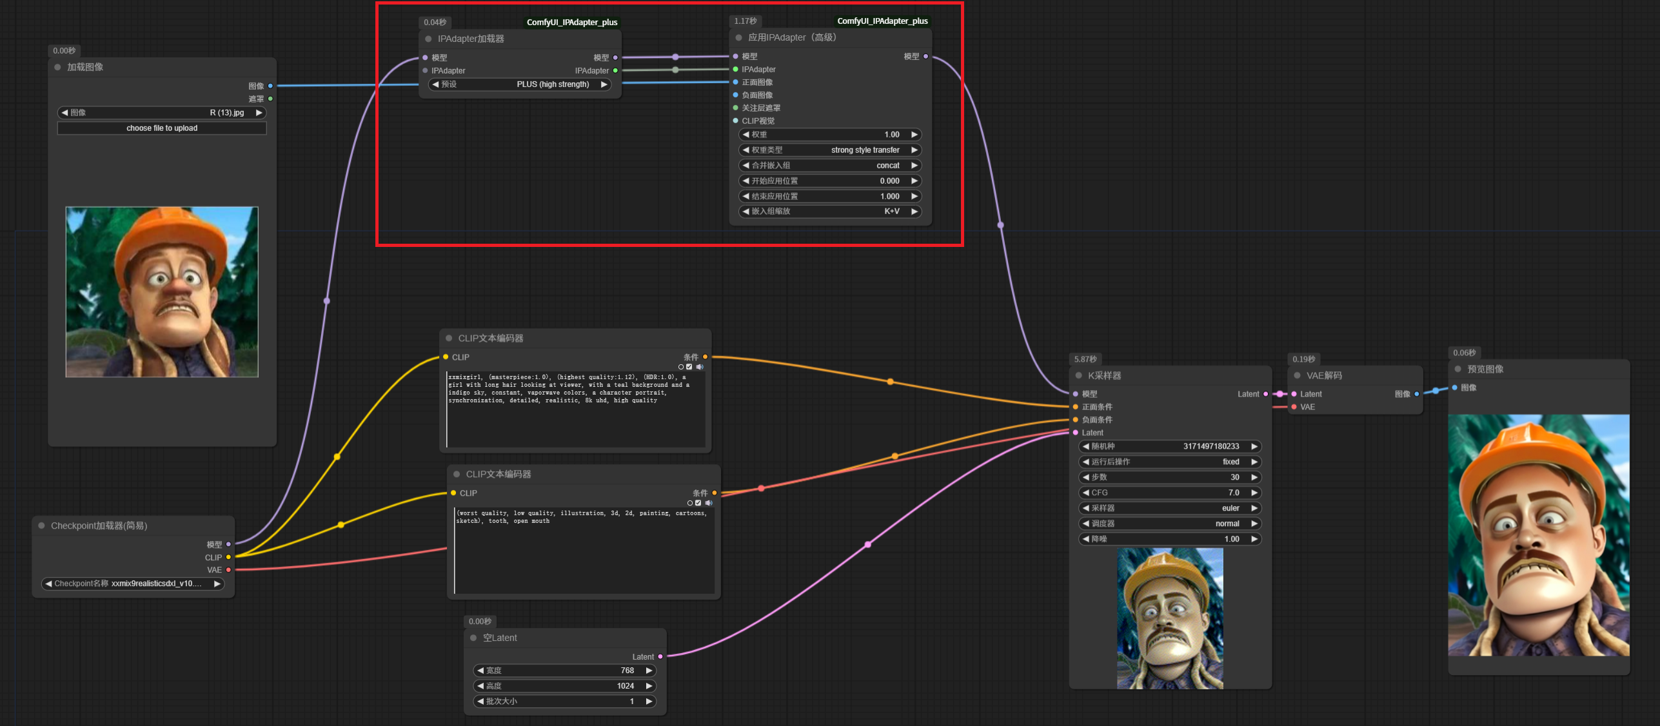Click the Checkpoint名称 xxmix9realisticsdxl selector
The height and width of the screenshot is (726, 1660).
(132, 584)
